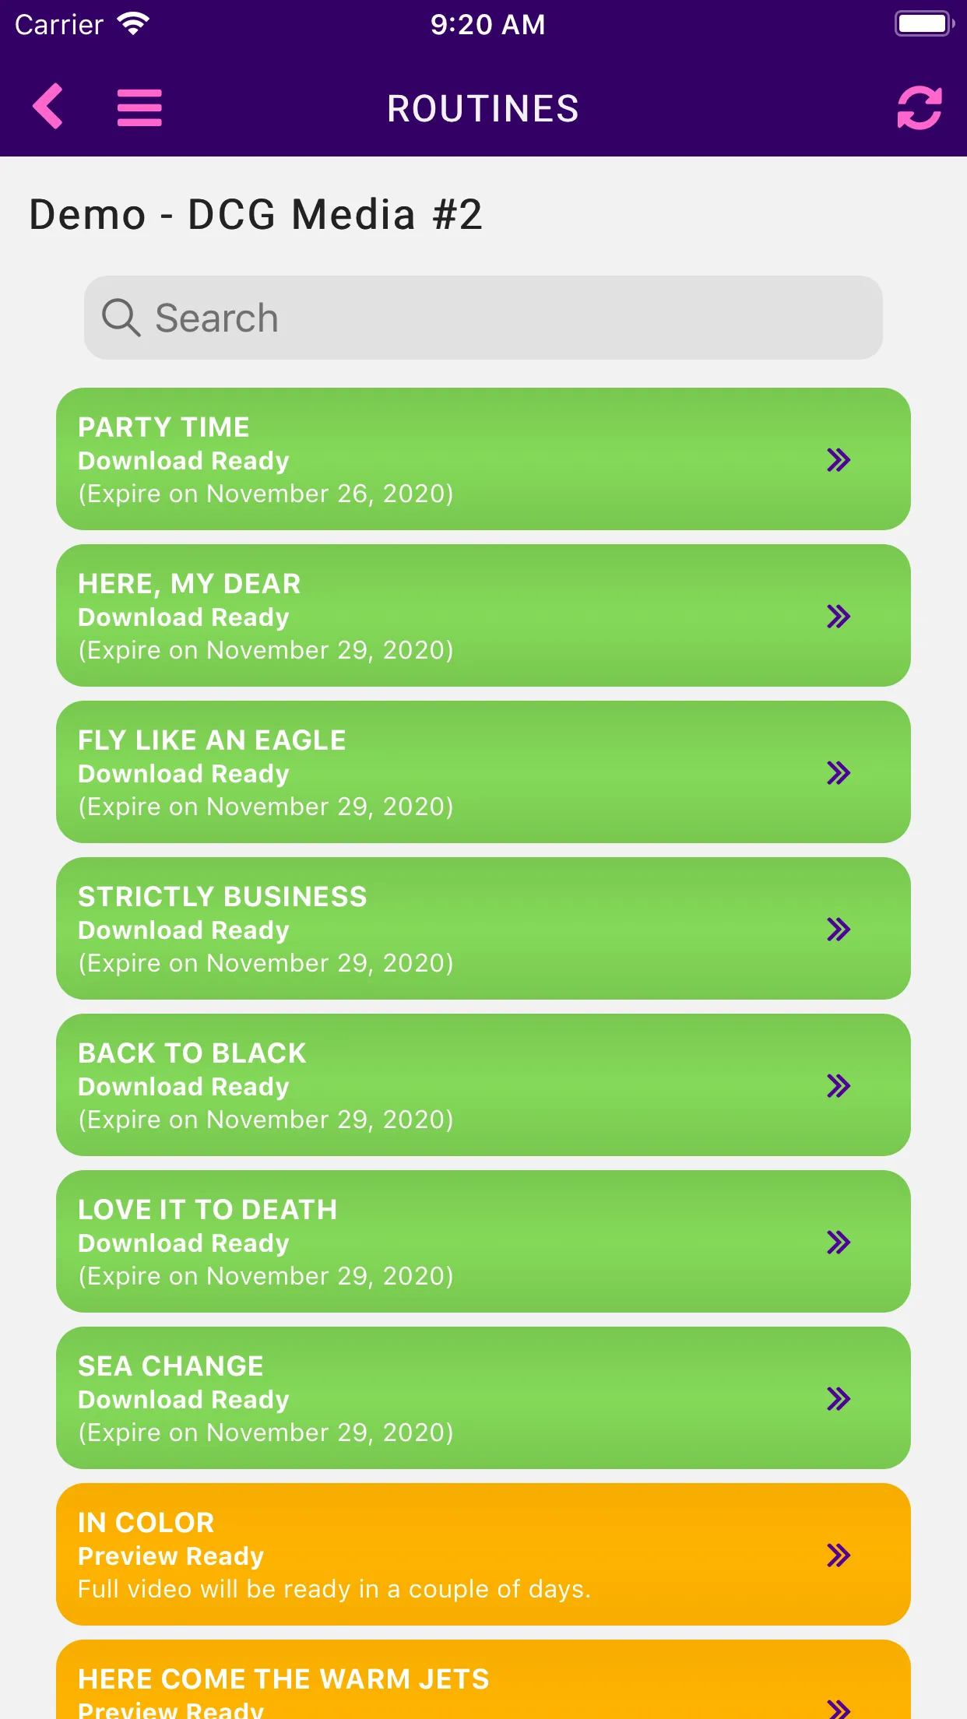Tap the Wi-Fi status icon
This screenshot has height=1719, width=967.
coord(133,24)
